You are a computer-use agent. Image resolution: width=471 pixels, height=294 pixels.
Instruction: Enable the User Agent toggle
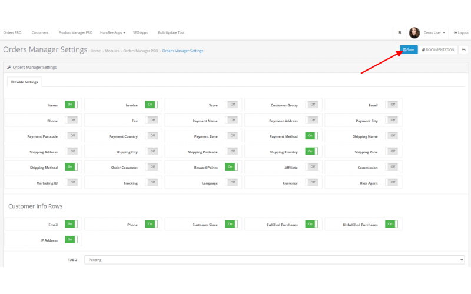point(392,182)
